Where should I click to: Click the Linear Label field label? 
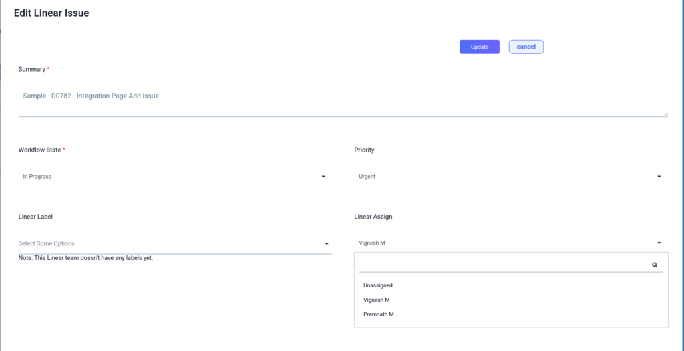[x=35, y=217]
